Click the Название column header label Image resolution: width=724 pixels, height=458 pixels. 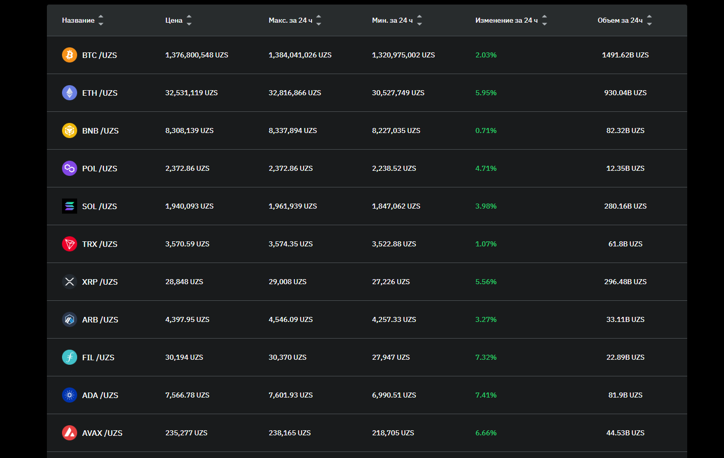pyautogui.click(x=78, y=20)
